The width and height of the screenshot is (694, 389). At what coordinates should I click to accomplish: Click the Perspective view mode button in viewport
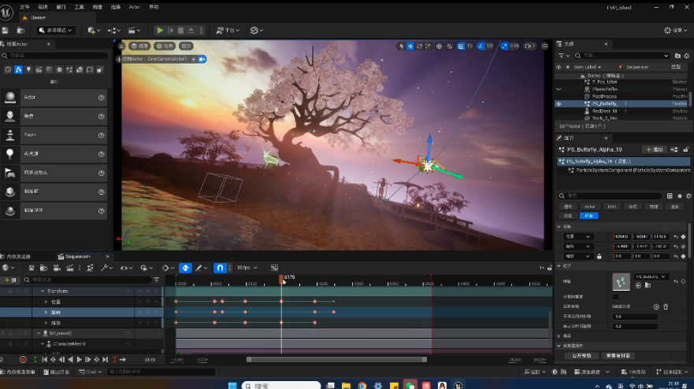pyautogui.click(x=139, y=46)
